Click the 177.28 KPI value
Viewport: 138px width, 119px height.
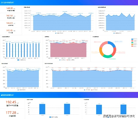(x=11, y=113)
